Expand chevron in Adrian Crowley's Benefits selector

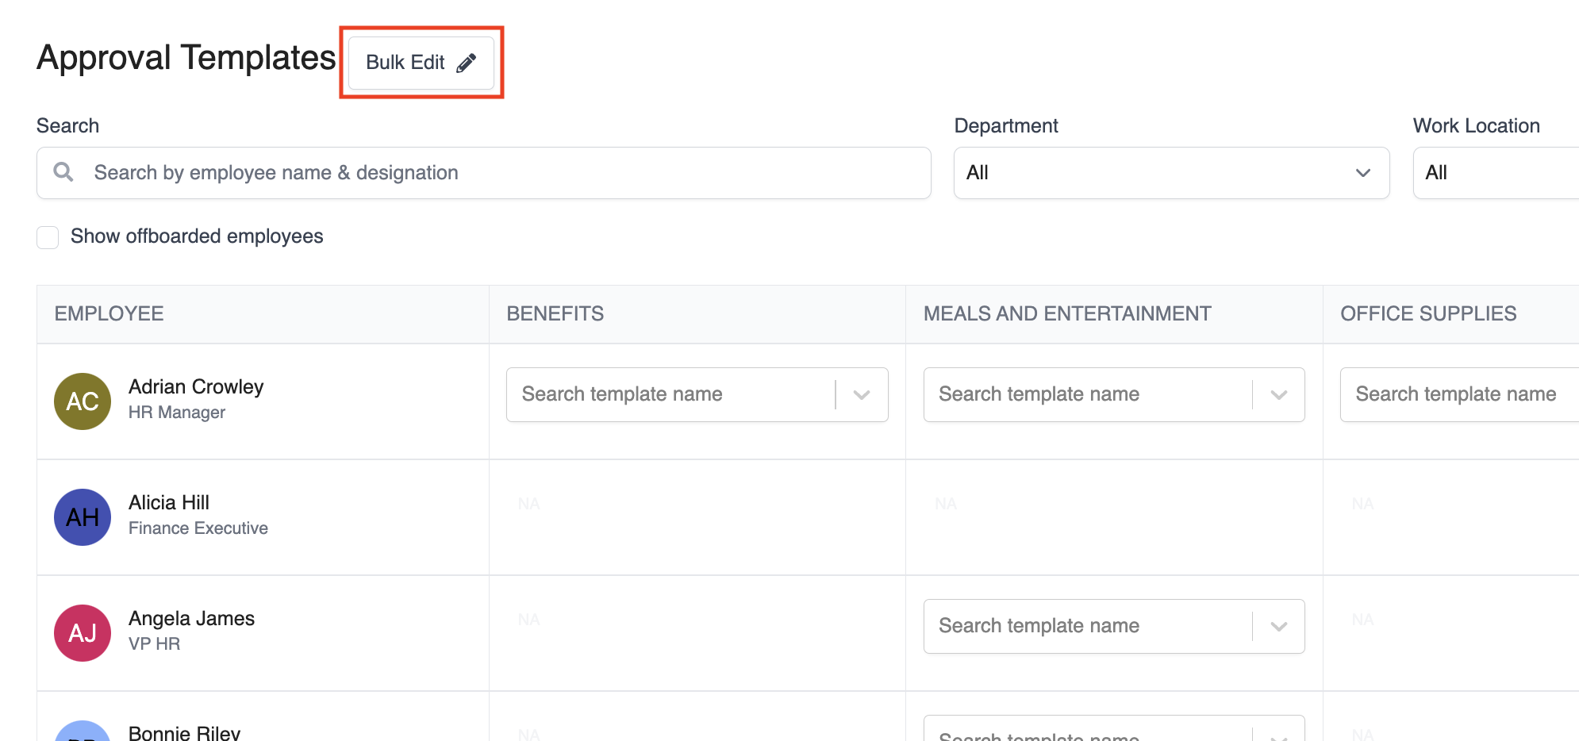(x=862, y=394)
